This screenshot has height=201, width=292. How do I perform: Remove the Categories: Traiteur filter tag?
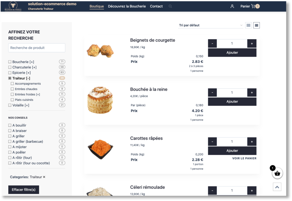click(44, 177)
